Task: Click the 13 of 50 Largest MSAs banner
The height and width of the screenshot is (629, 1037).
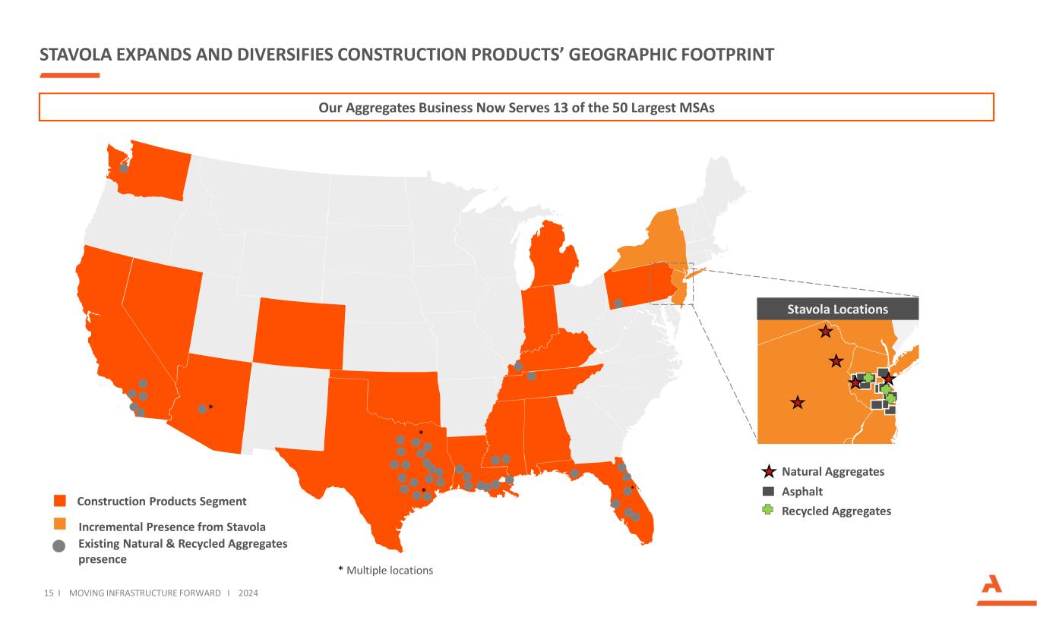Action: coord(517,108)
